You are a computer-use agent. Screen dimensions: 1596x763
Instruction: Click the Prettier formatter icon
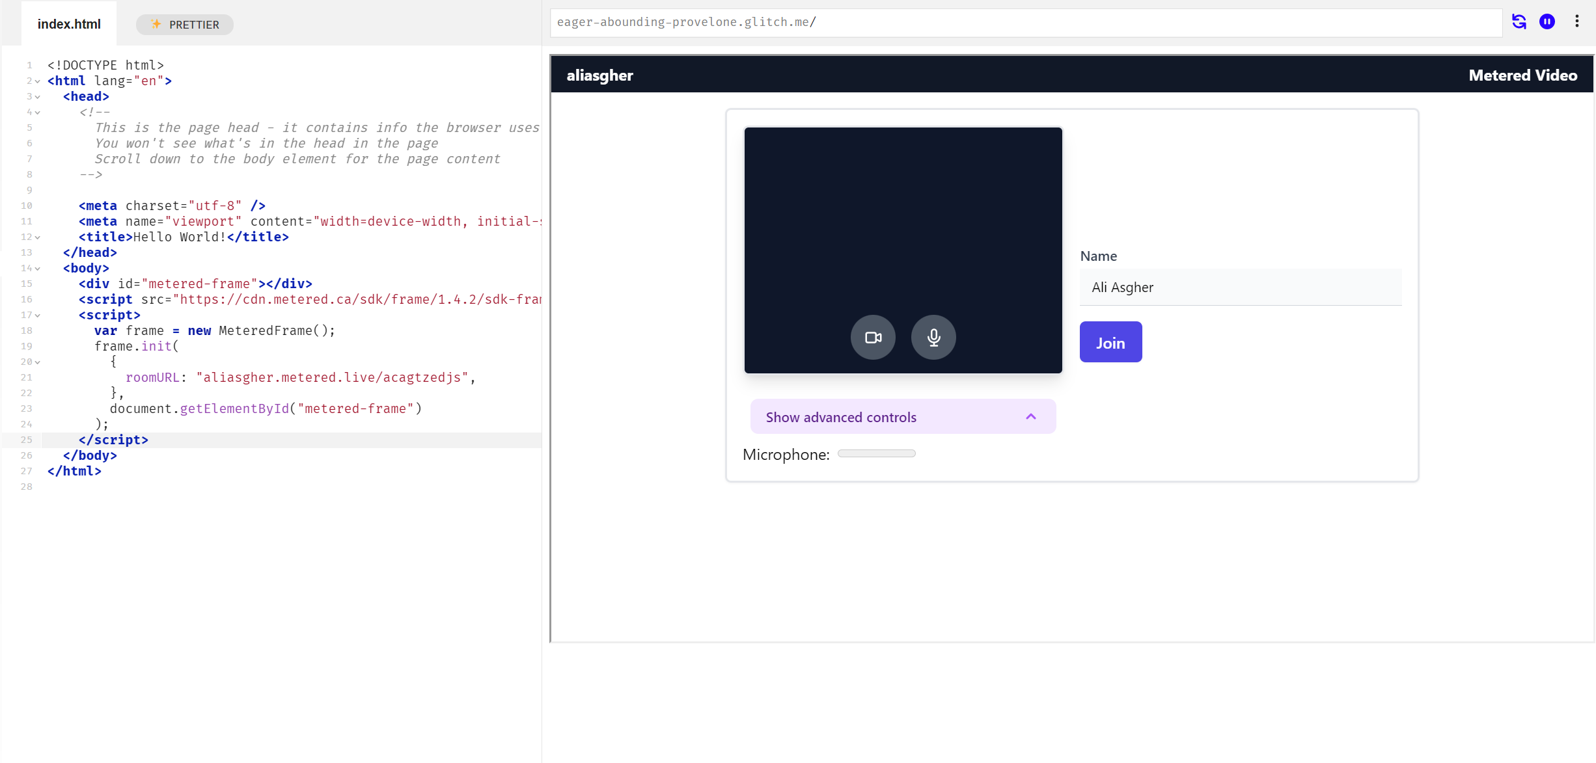pyautogui.click(x=156, y=21)
